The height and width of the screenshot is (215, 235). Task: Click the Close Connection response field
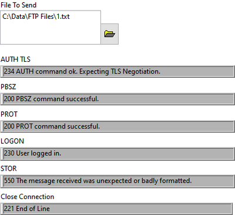117,209
